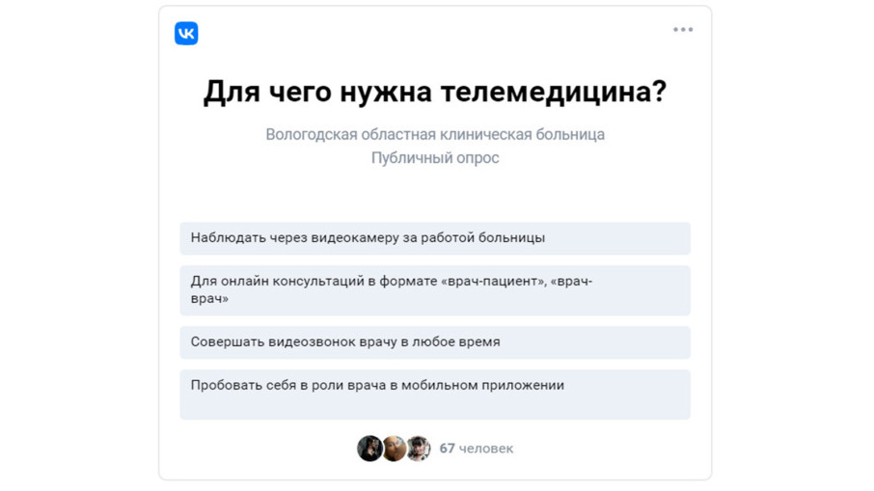874x491 pixels.
Task: Click the «Публичный опрос» label
Action: [435, 158]
